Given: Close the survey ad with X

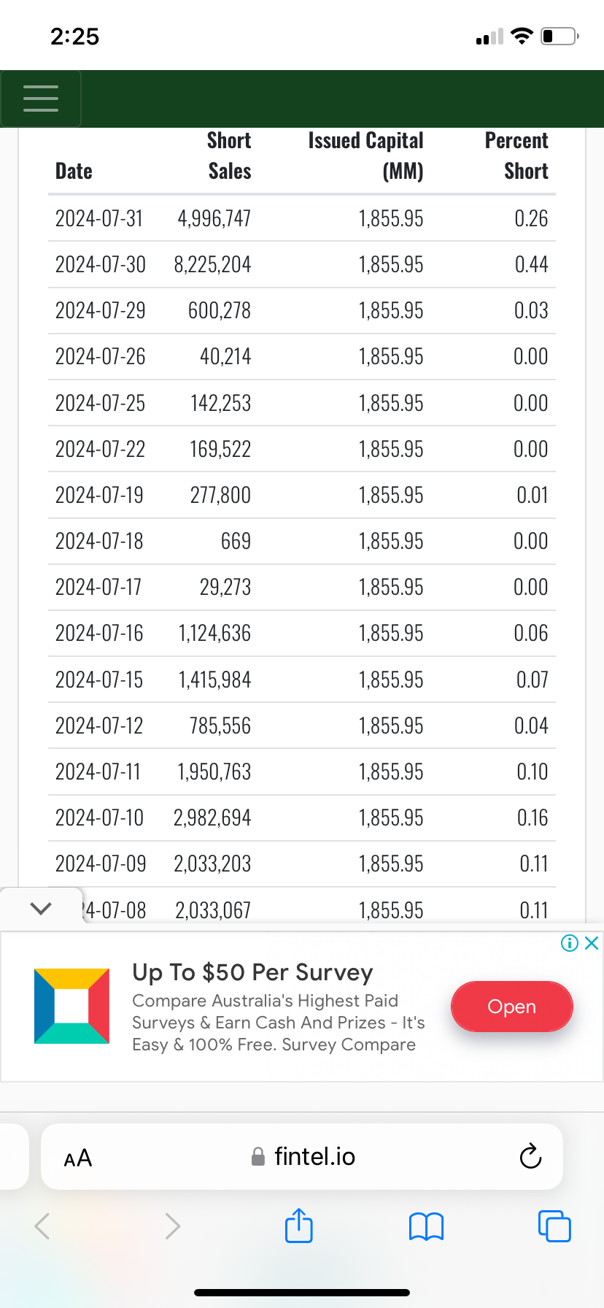Looking at the screenshot, I should 592,943.
